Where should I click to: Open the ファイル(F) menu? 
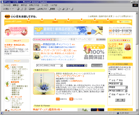(7, 5)
